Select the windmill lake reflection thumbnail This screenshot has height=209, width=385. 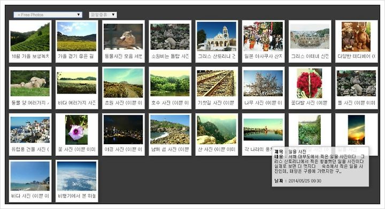(x=263, y=130)
